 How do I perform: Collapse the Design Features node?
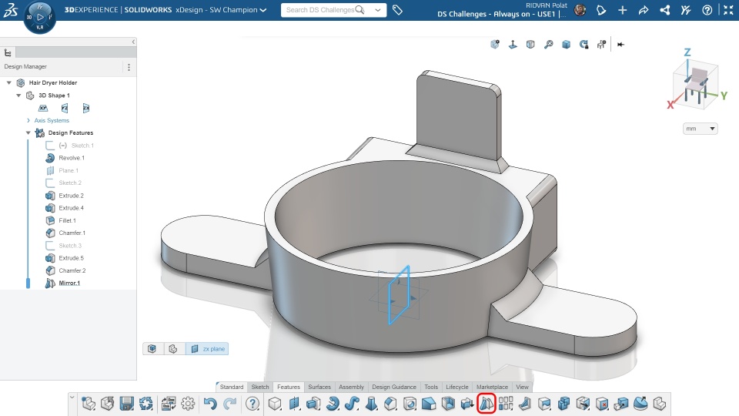pos(28,133)
